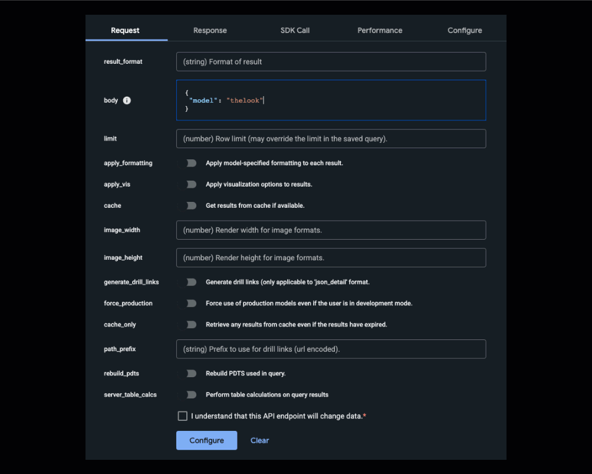This screenshot has width=592, height=474.
Task: Click 'Rebuild PDTS used in query.' description
Action: [245, 373]
